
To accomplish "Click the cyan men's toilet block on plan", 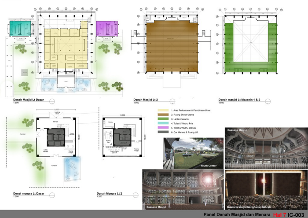I will (20, 30).
